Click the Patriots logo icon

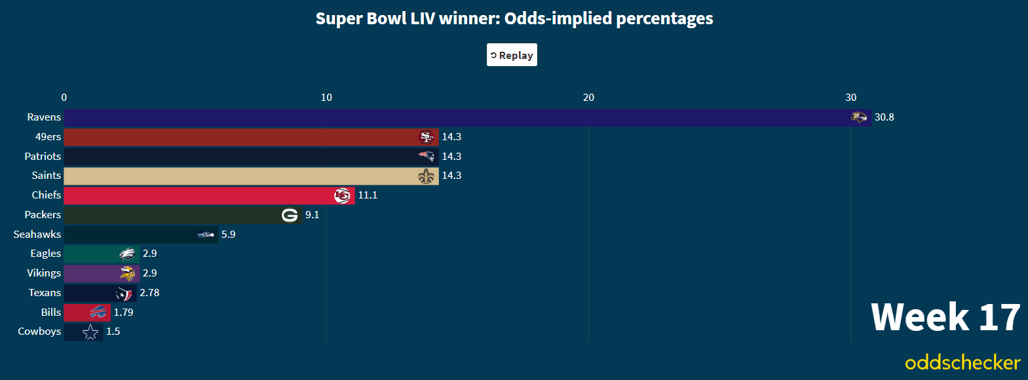point(426,157)
